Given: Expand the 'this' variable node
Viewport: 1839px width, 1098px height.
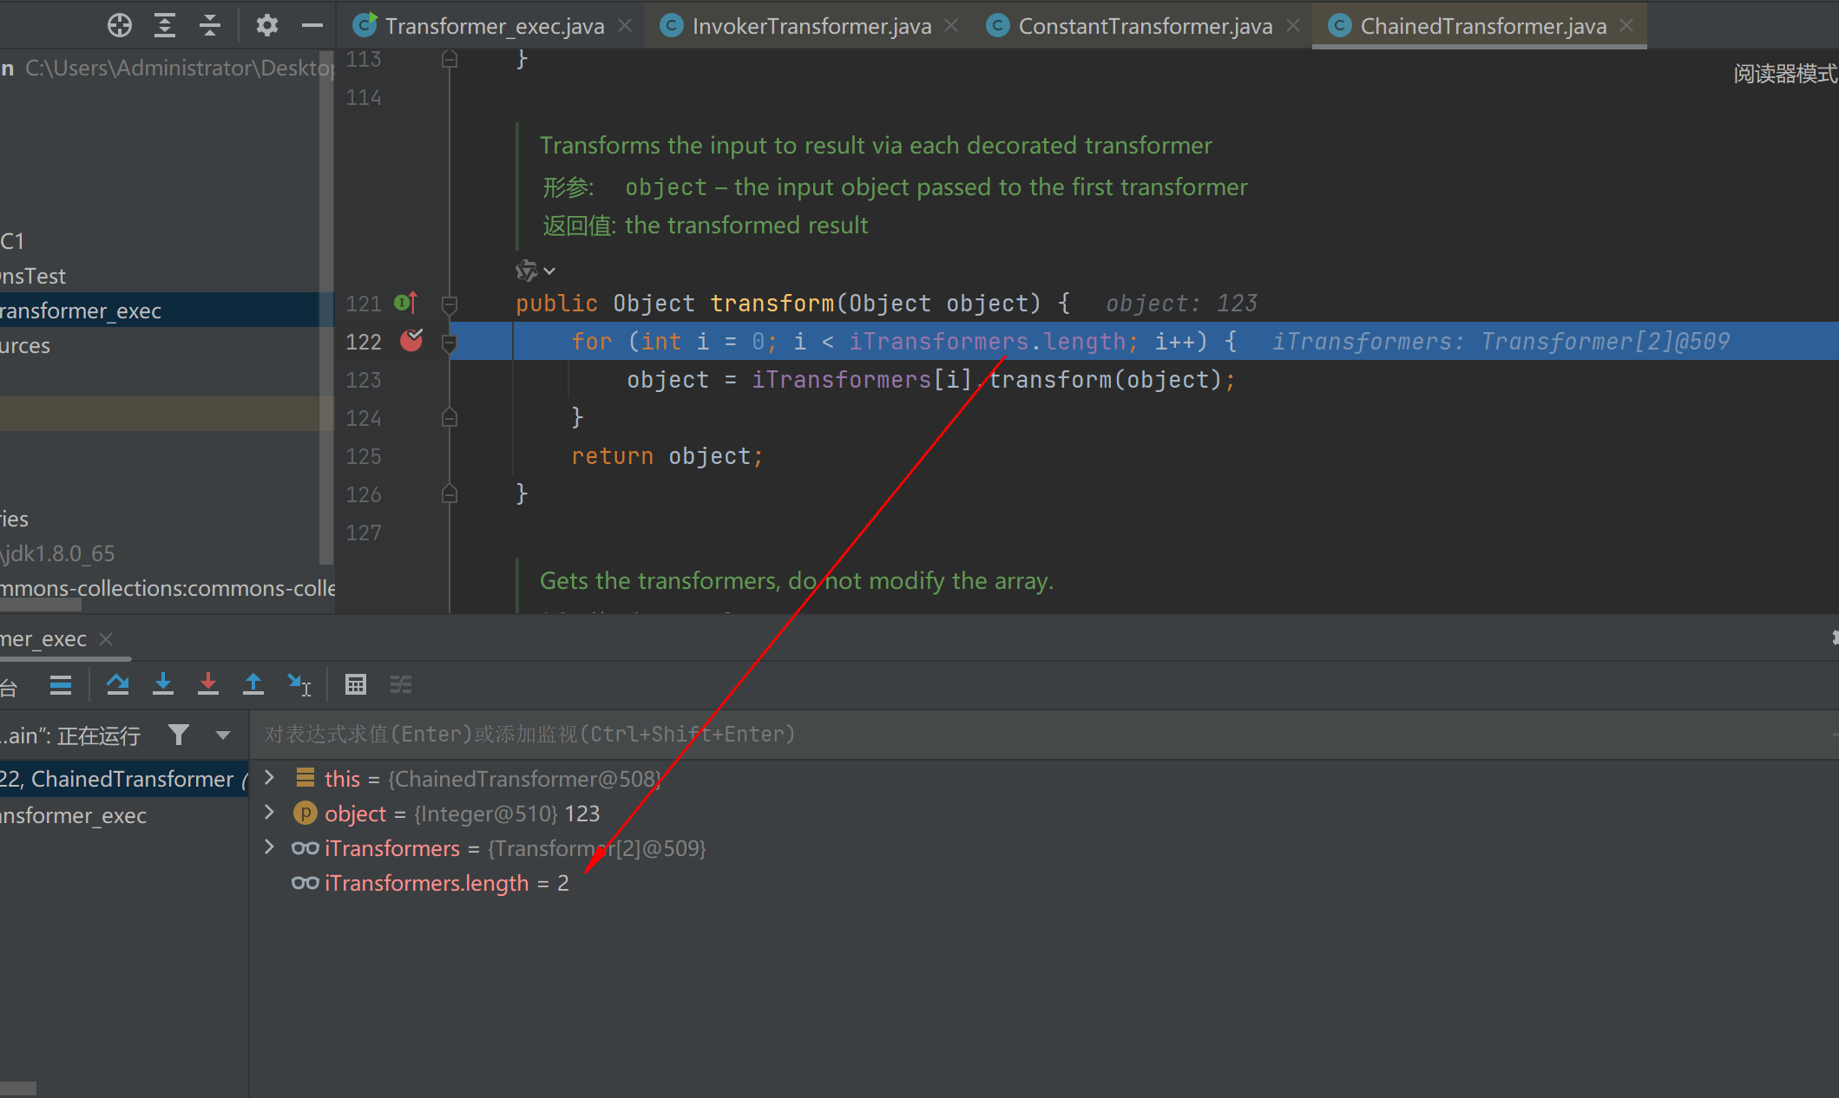Looking at the screenshot, I should [x=269, y=778].
